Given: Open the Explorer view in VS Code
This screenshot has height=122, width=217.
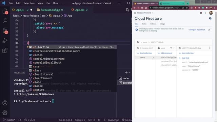Looking at the screenshot, I should 5,11.
